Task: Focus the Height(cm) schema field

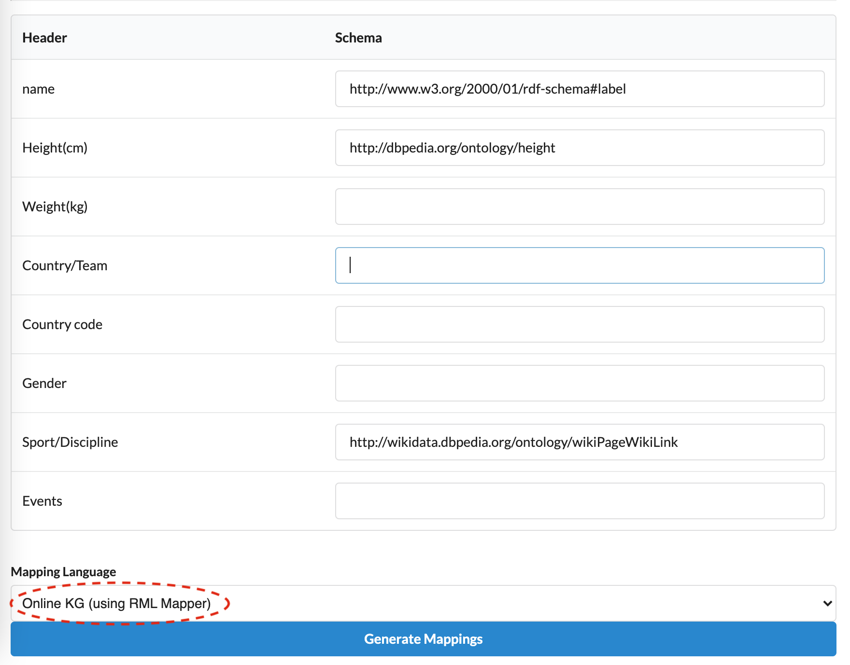Action: (580, 148)
